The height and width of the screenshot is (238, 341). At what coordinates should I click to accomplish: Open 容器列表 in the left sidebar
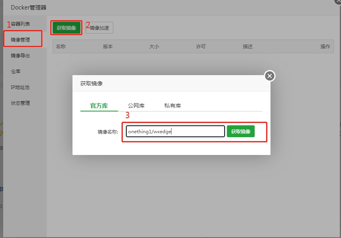pos(20,24)
